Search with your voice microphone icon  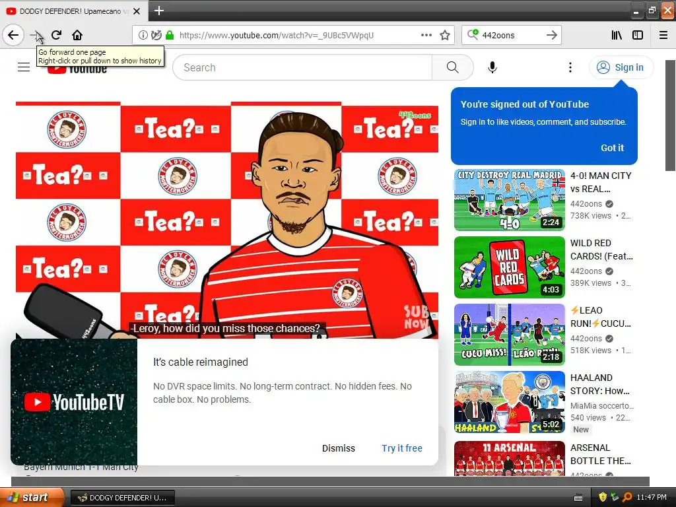pyautogui.click(x=492, y=67)
